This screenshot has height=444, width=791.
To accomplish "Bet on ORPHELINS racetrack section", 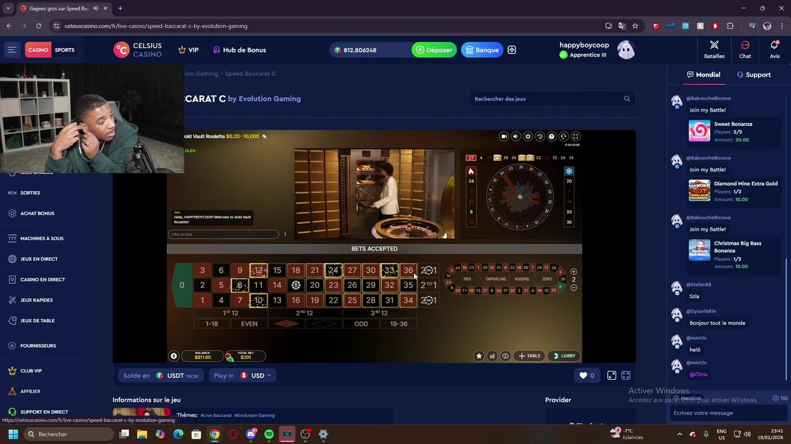I will pos(496,279).
